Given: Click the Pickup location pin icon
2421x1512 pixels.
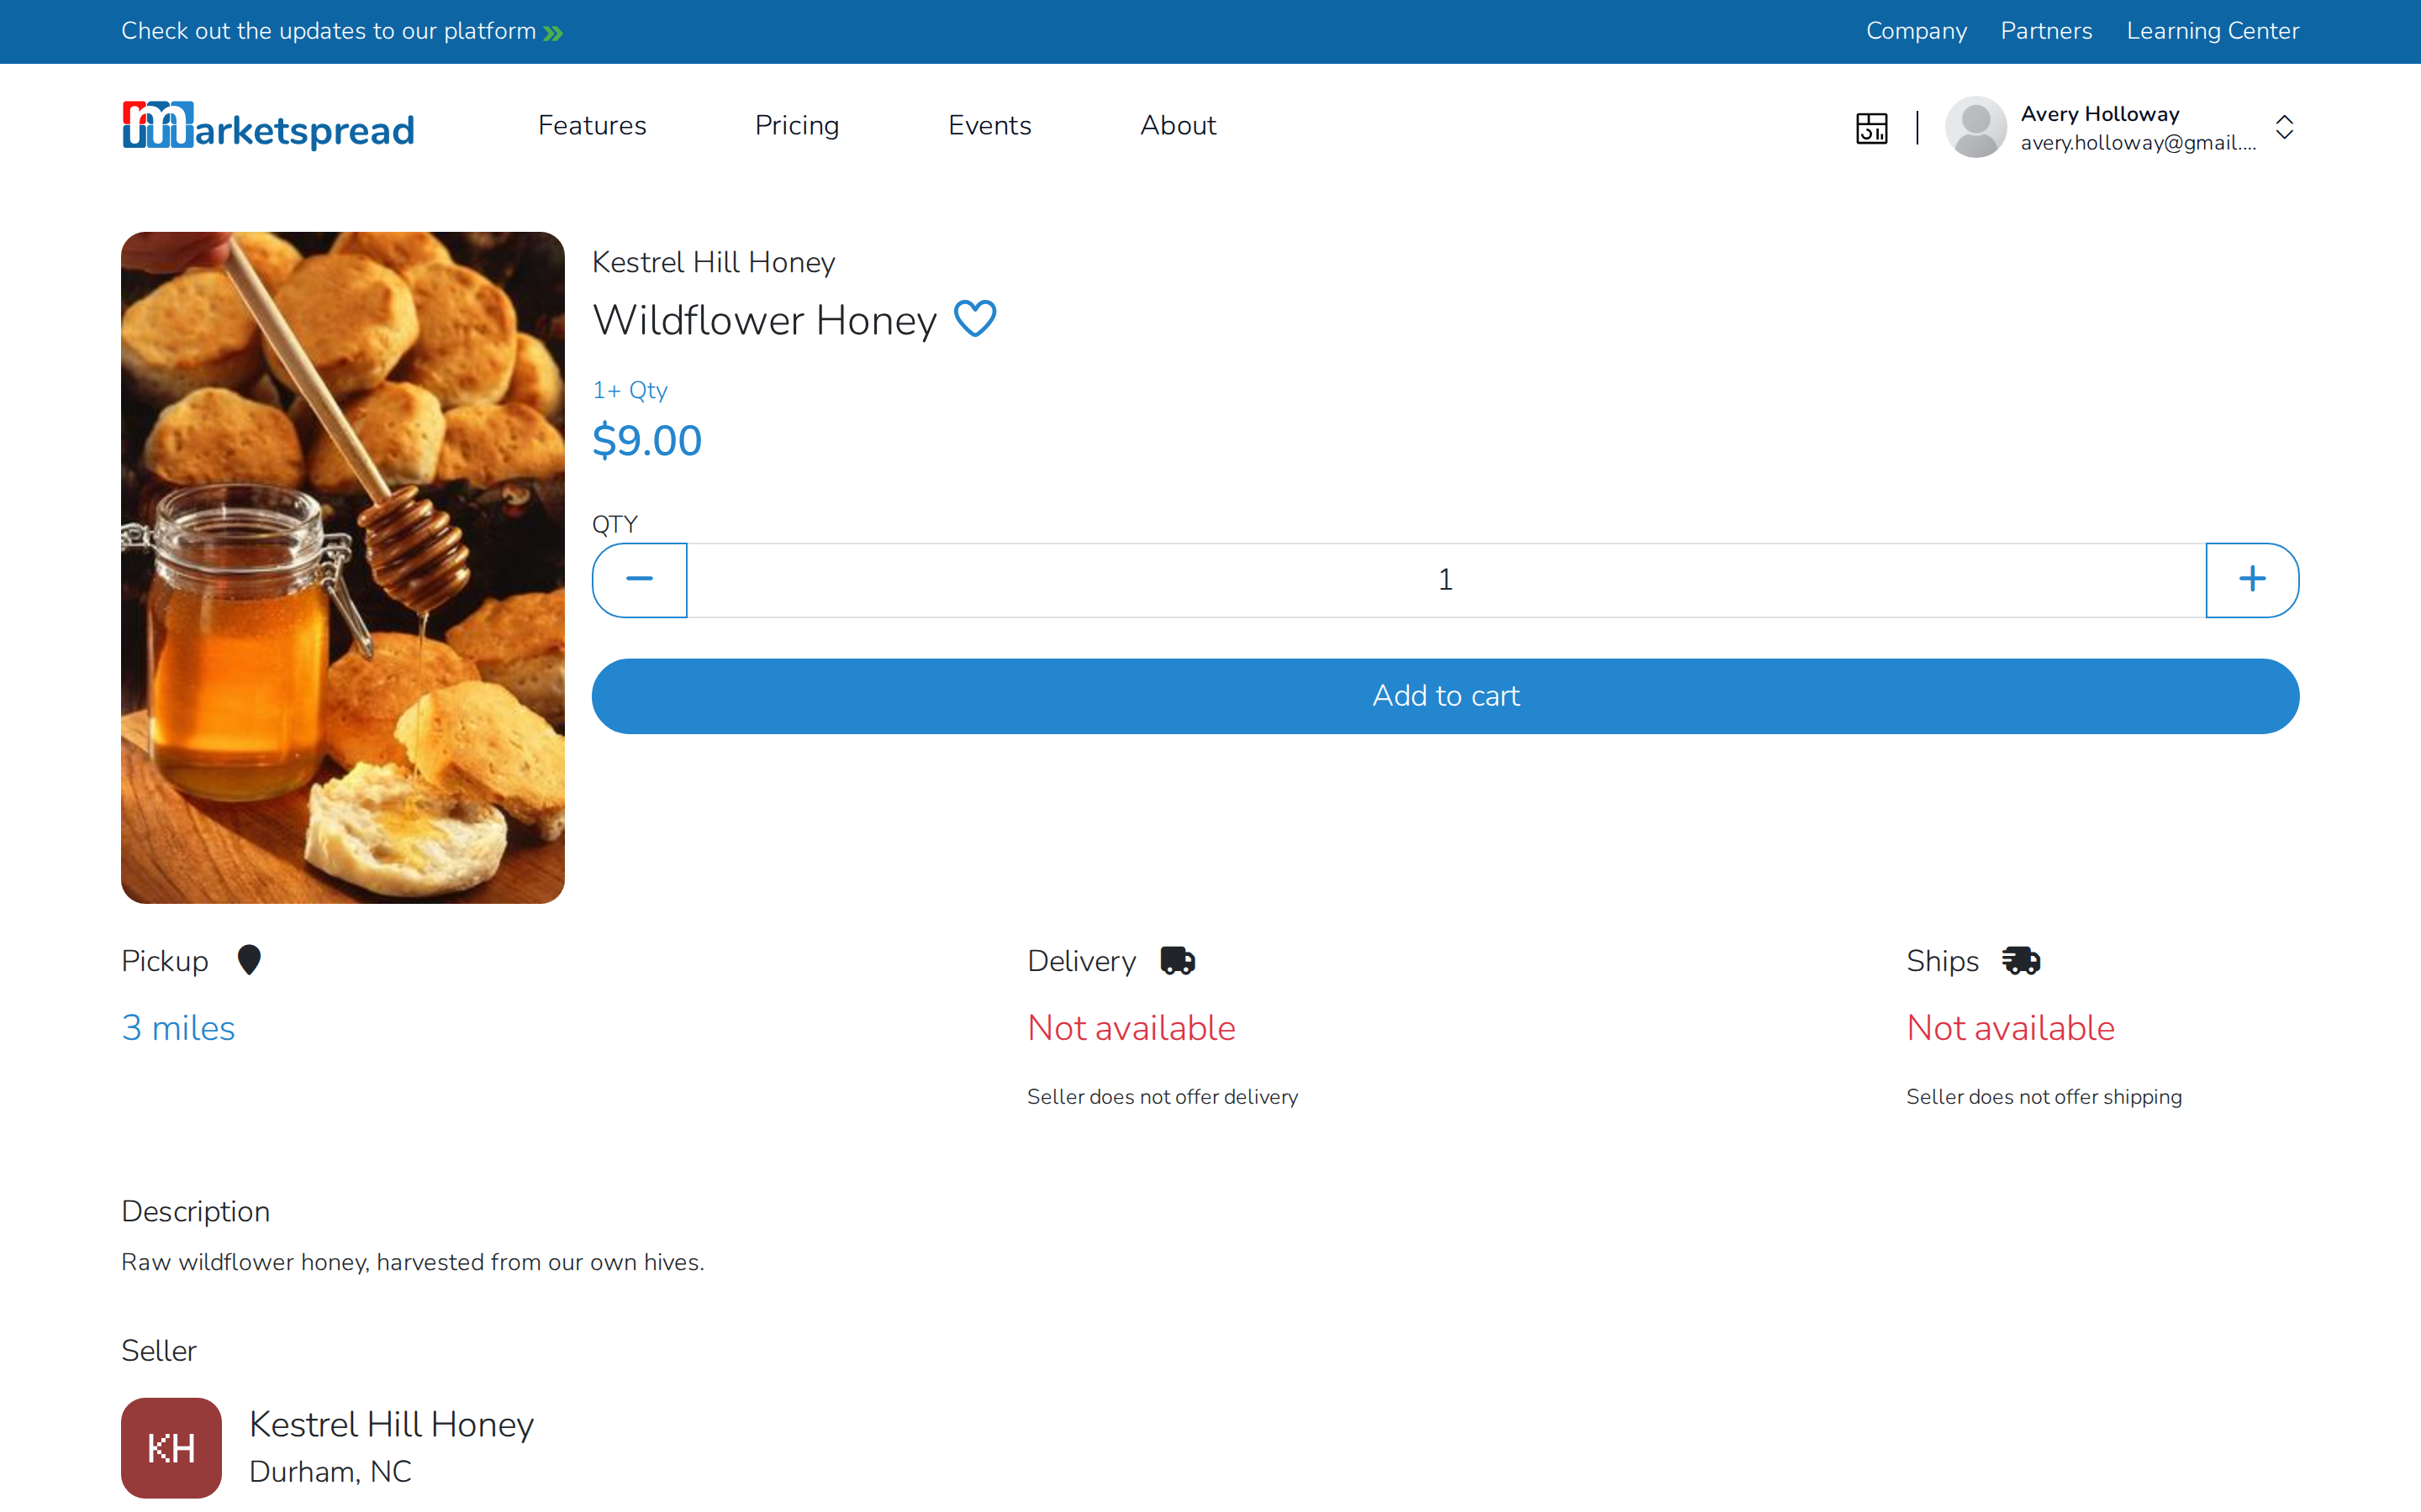Looking at the screenshot, I should (x=249, y=960).
